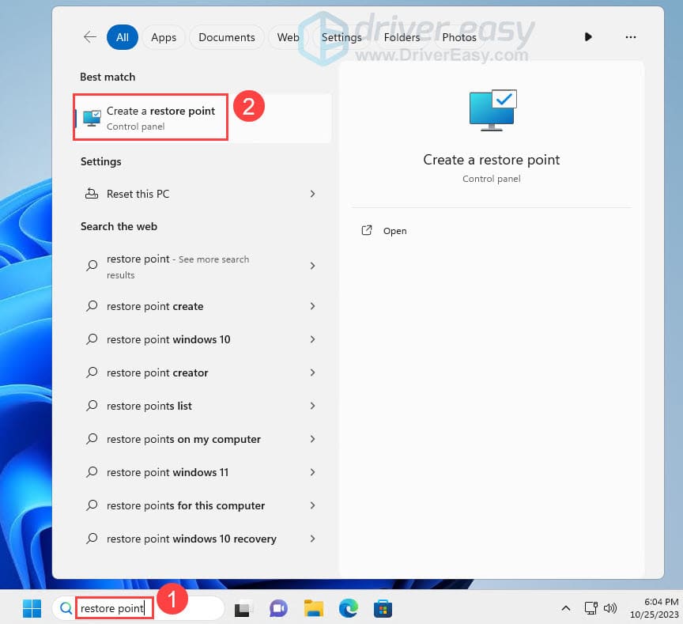Switch to the Settings filter tab
Image resolution: width=683 pixels, height=624 pixels.
coord(341,36)
